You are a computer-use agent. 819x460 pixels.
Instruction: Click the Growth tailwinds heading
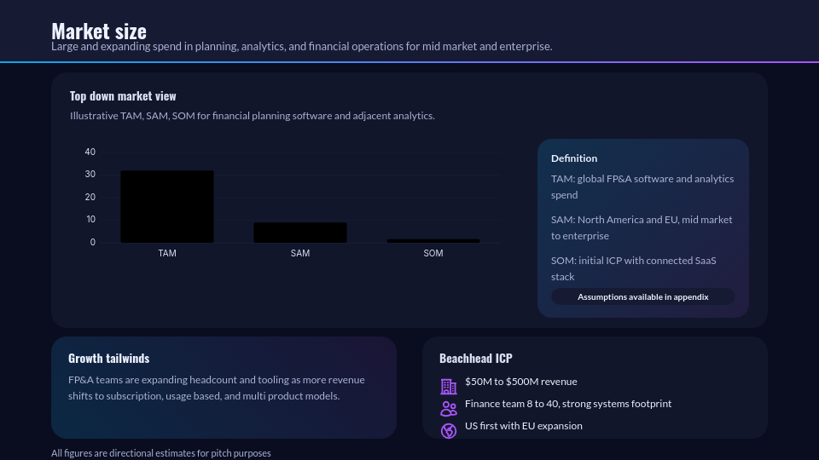[108, 359]
